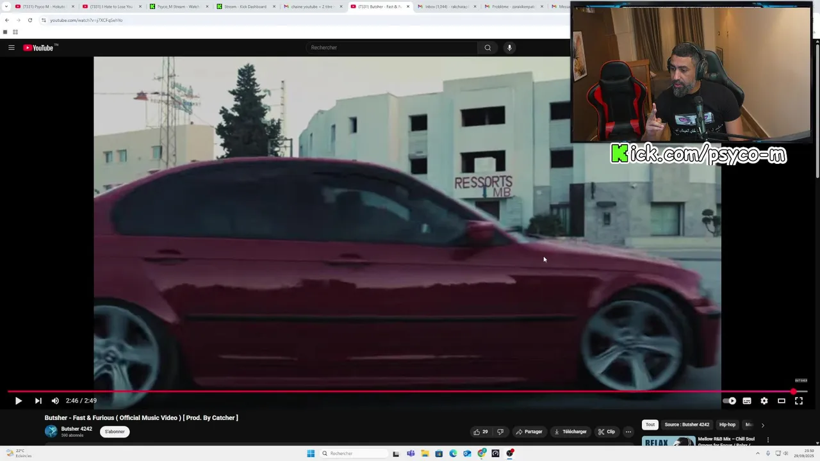Click the browser address bar URL
820x461 pixels.
[86, 20]
